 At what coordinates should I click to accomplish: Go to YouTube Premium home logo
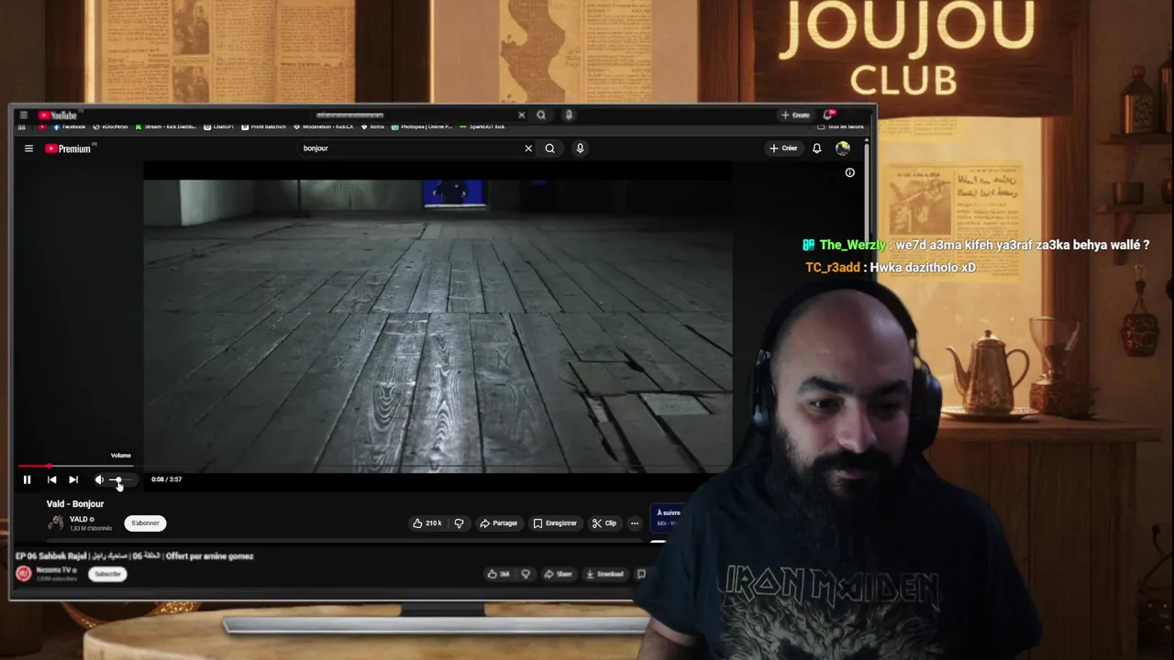69,148
